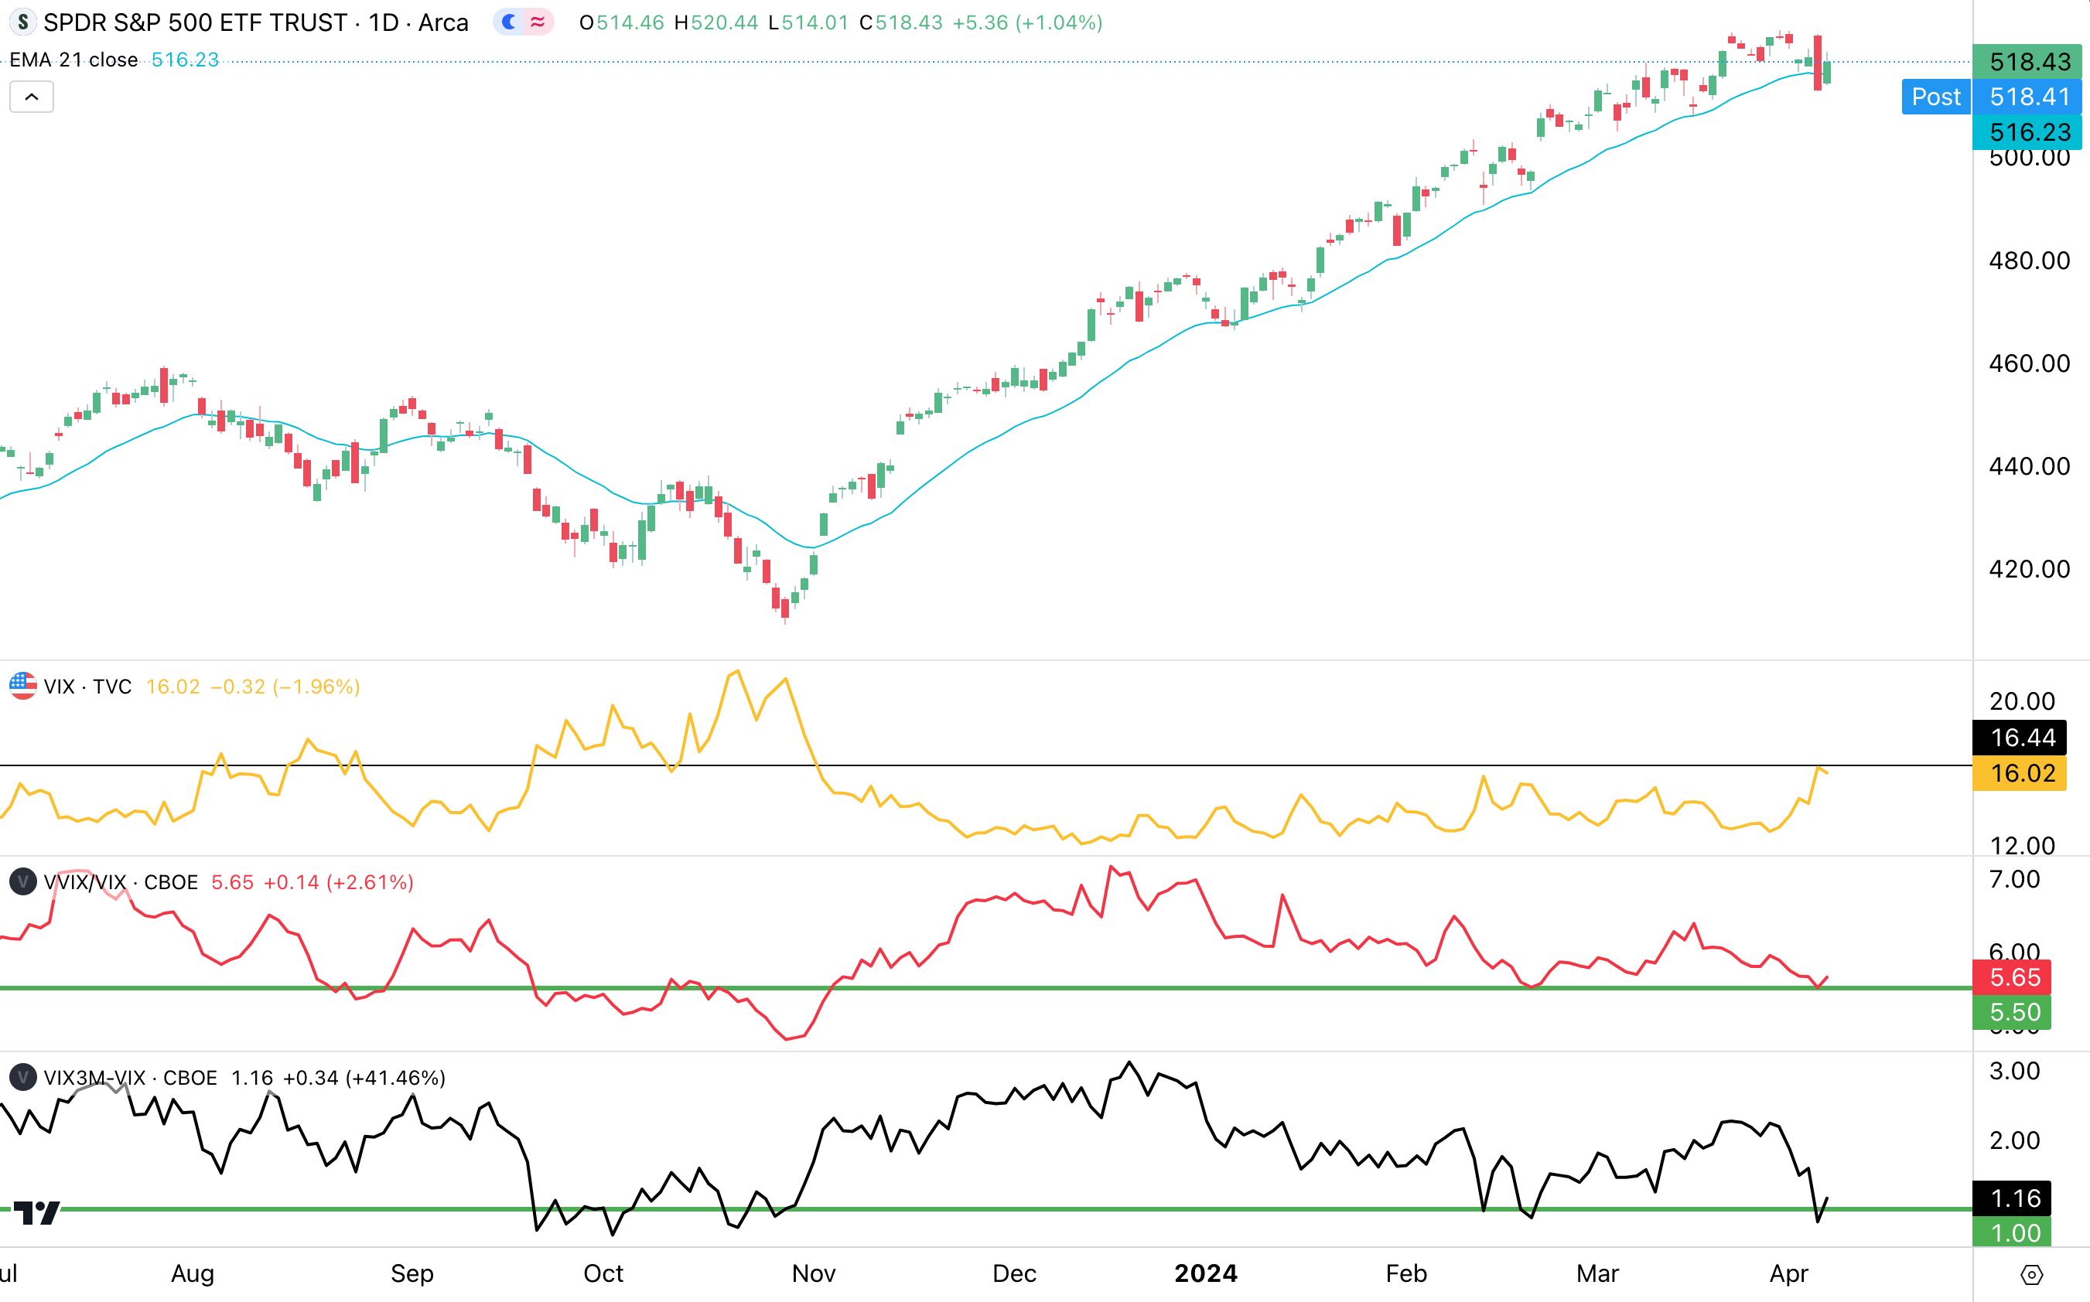Click the black 1.16 VIX3M-VIX value label
The width and height of the screenshot is (2090, 1302).
point(2012,1198)
